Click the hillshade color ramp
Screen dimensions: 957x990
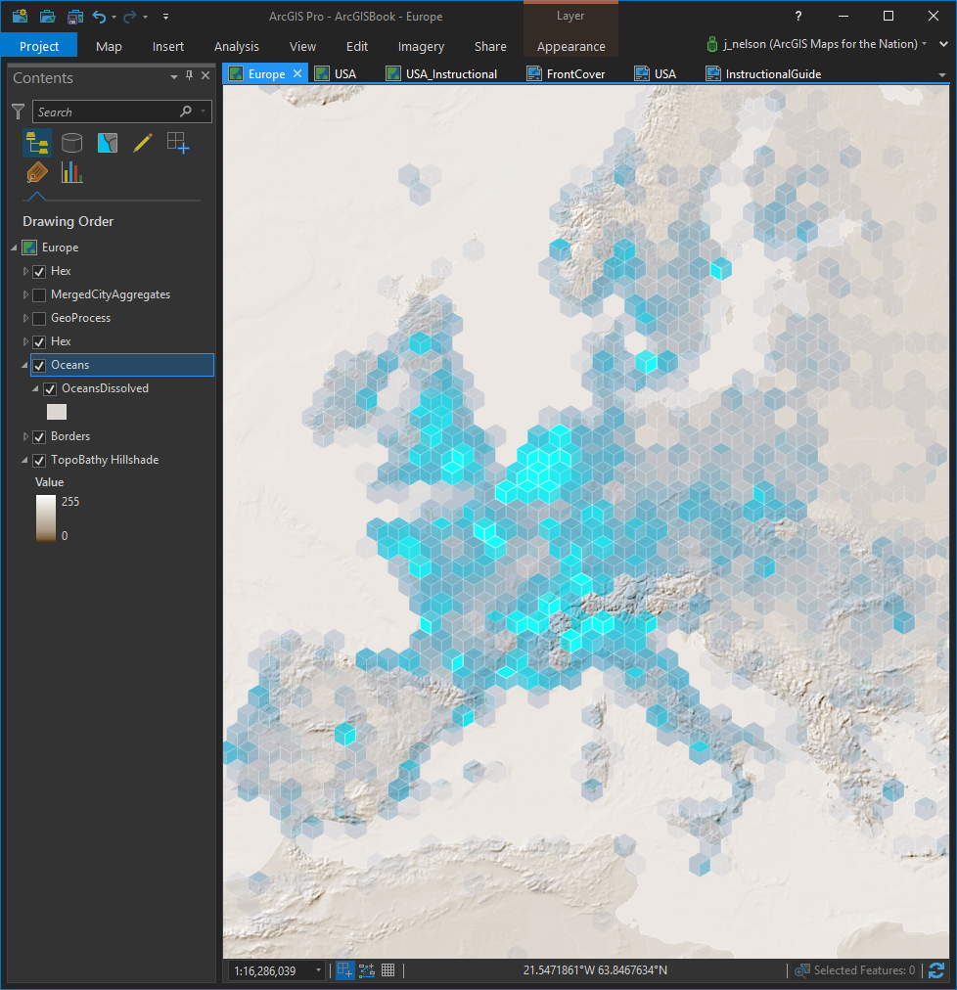tap(46, 518)
